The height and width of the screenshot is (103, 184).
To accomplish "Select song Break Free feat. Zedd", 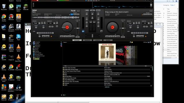I will point(107,78).
